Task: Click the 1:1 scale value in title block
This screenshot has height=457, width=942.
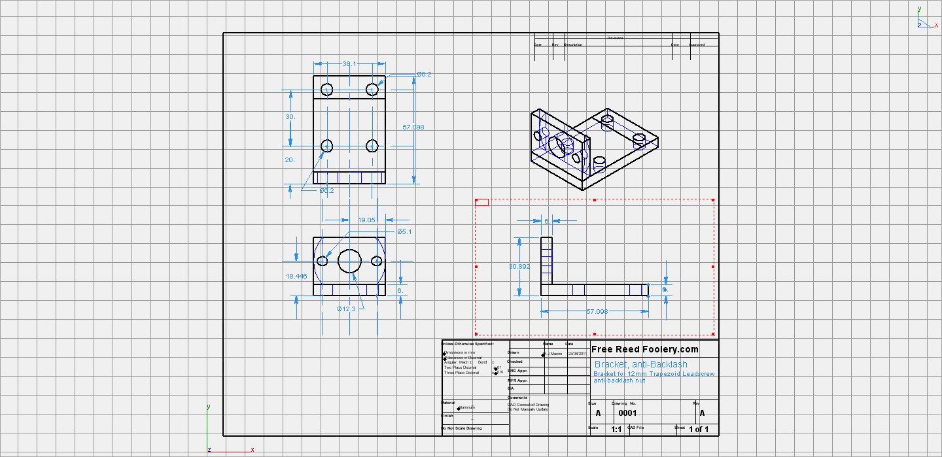Action: (616, 430)
